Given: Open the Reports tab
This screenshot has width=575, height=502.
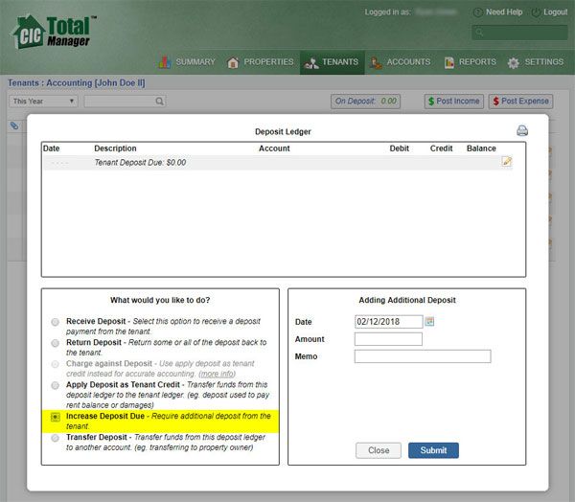Looking at the screenshot, I should coord(471,62).
